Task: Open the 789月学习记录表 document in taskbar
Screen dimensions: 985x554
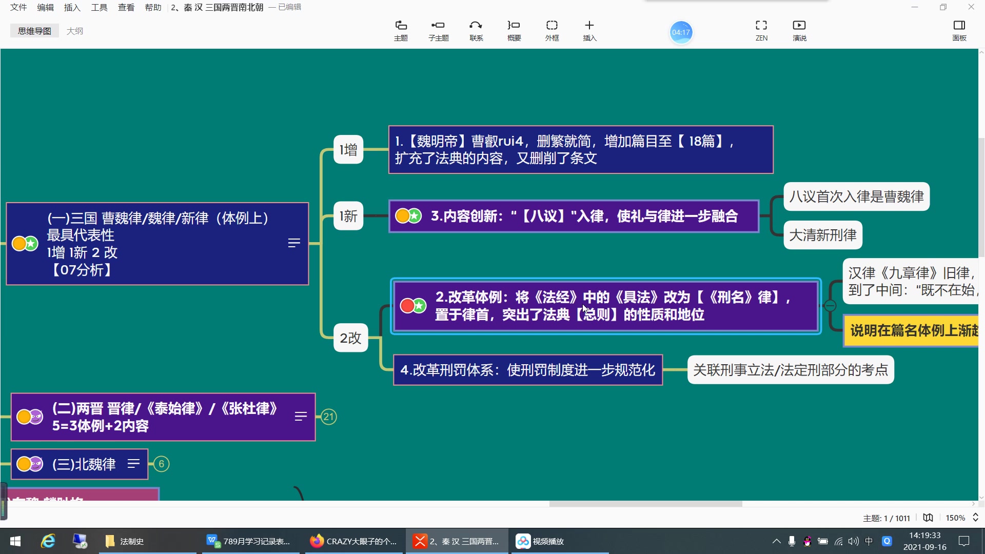Action: (x=250, y=541)
